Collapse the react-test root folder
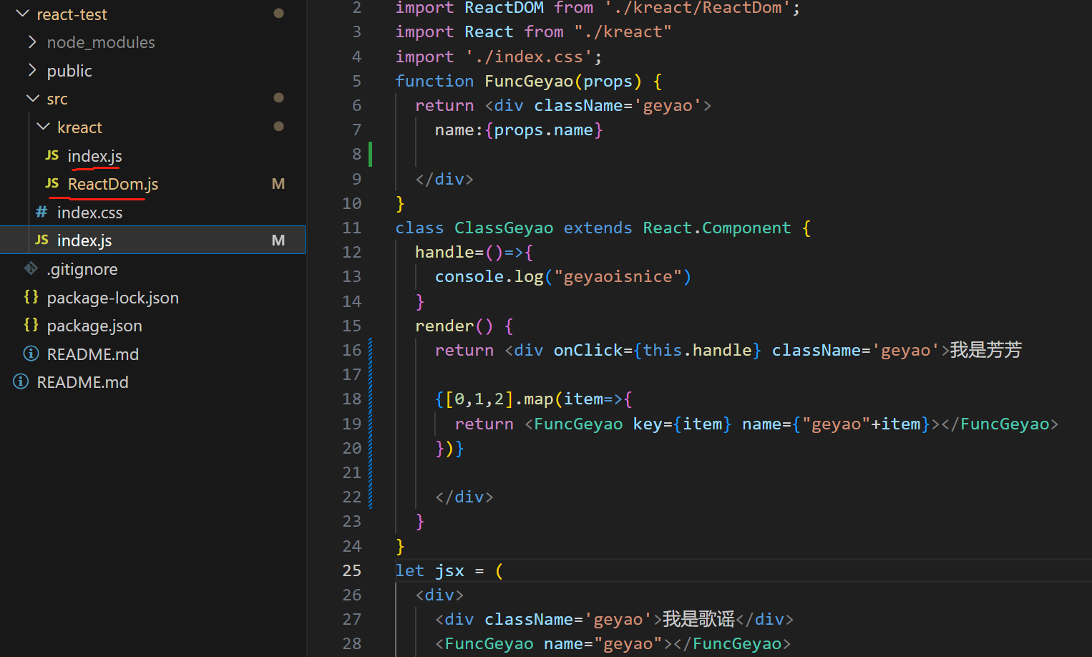The height and width of the screenshot is (657, 1092). pos(22,14)
